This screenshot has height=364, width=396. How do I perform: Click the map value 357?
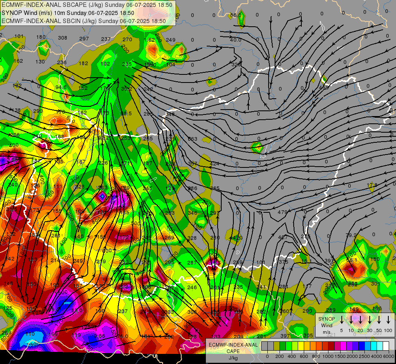click(193, 164)
